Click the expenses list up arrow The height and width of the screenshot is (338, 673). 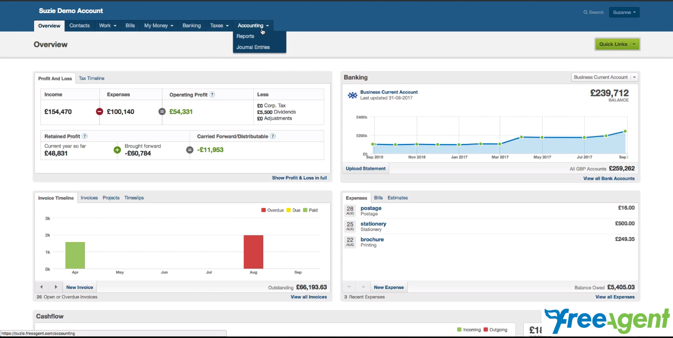pyautogui.click(x=364, y=287)
